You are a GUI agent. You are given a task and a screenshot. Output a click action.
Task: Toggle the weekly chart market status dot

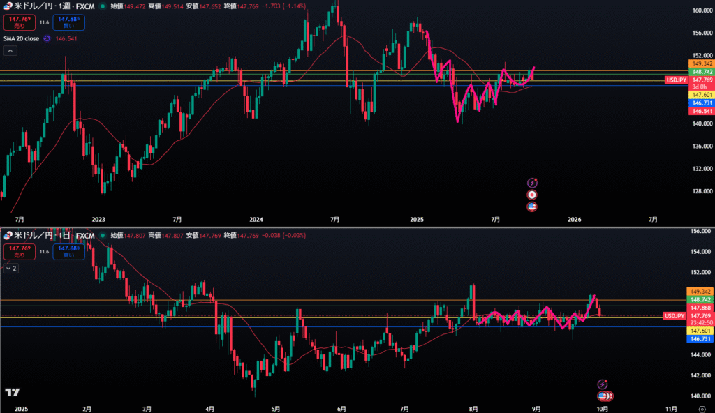103,6
